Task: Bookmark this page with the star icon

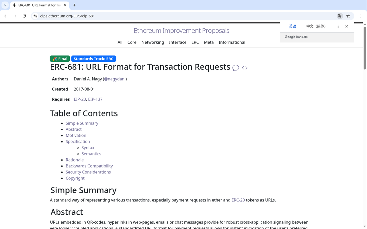Action: pos(348,16)
